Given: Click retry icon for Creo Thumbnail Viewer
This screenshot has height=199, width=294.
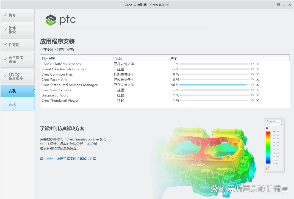Looking at the screenshot, I should pos(253,100).
